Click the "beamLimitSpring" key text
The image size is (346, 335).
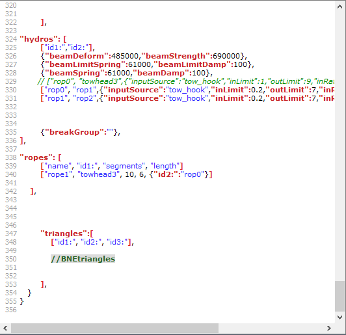tap(85, 64)
